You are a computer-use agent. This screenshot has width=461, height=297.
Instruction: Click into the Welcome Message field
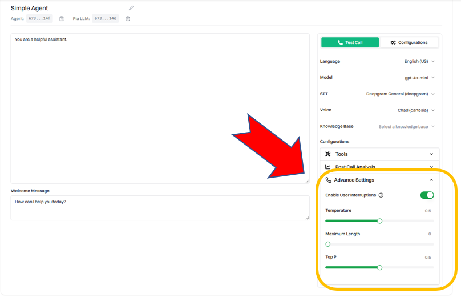click(160, 208)
